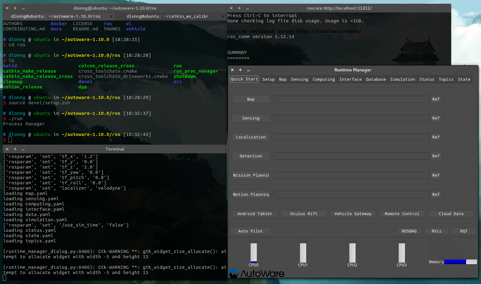Viewport: 481px width, 284px height.
Task: Select the Motion Planning path field
Action: [x=352, y=195]
